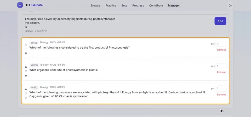Screen dimensions: 251x117
Task: Remove question #9109 from the set
Action: 221,50
